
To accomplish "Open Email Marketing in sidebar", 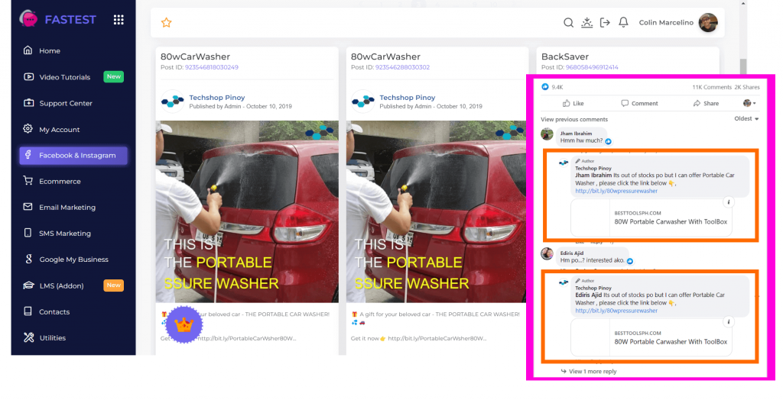I will pos(67,207).
